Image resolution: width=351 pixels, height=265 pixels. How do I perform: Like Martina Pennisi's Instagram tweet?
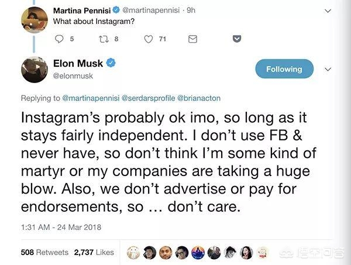click(x=149, y=39)
